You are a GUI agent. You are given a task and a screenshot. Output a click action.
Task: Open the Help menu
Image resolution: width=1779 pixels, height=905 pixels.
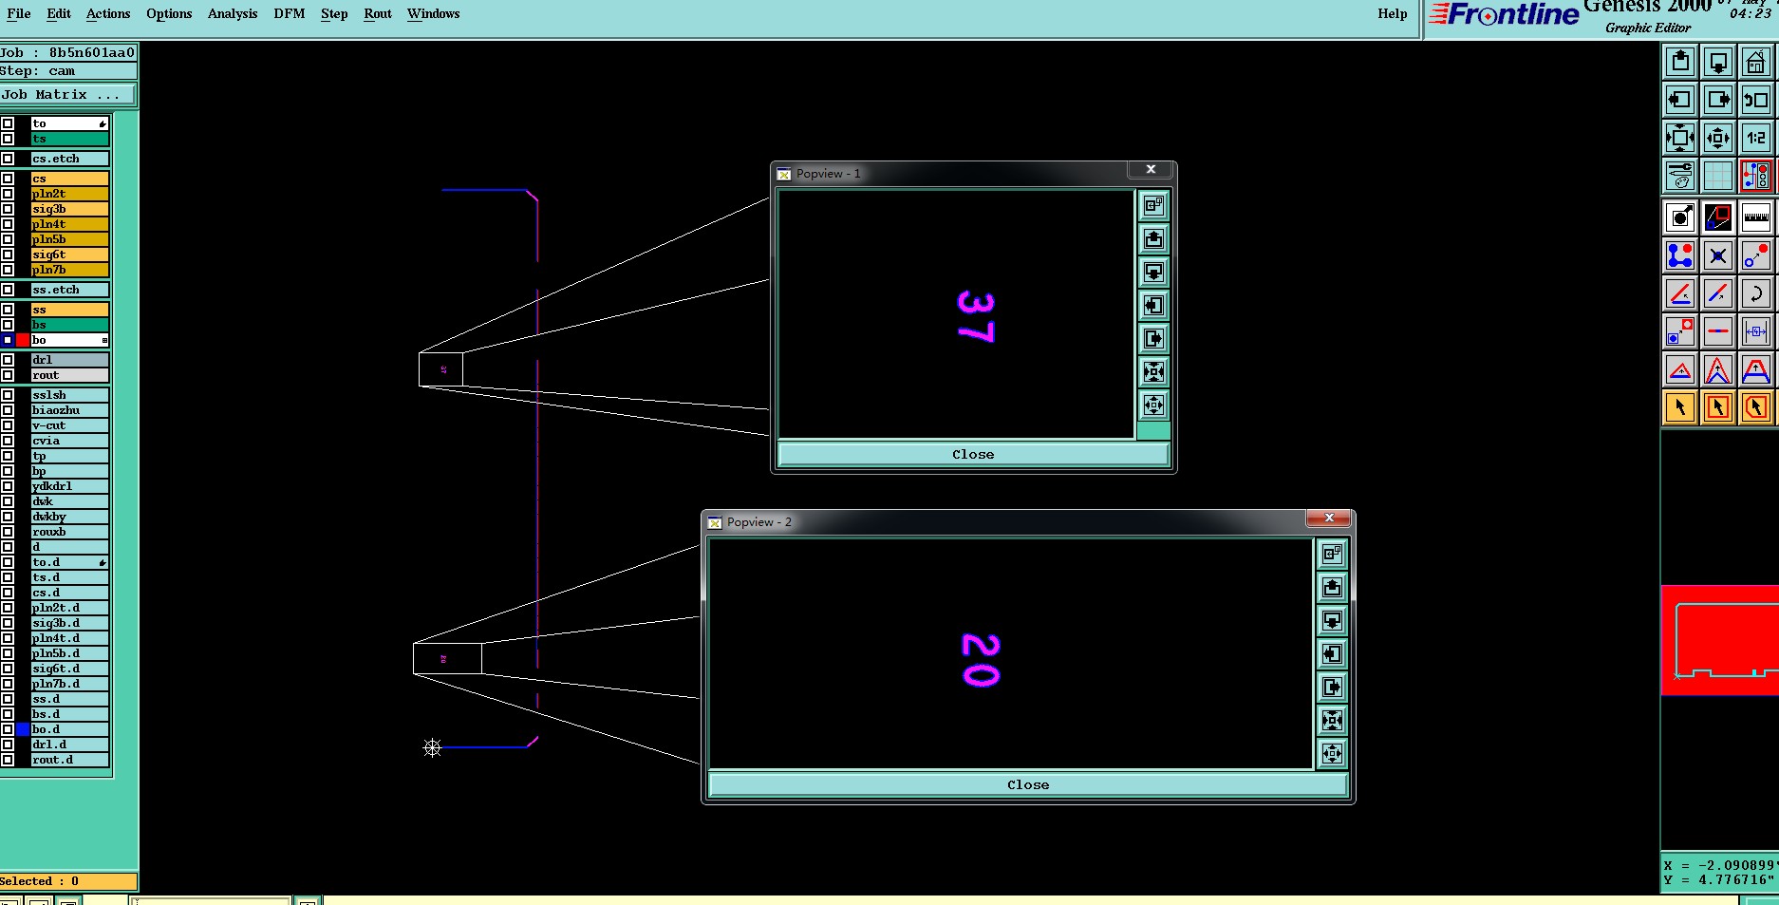[1393, 13]
